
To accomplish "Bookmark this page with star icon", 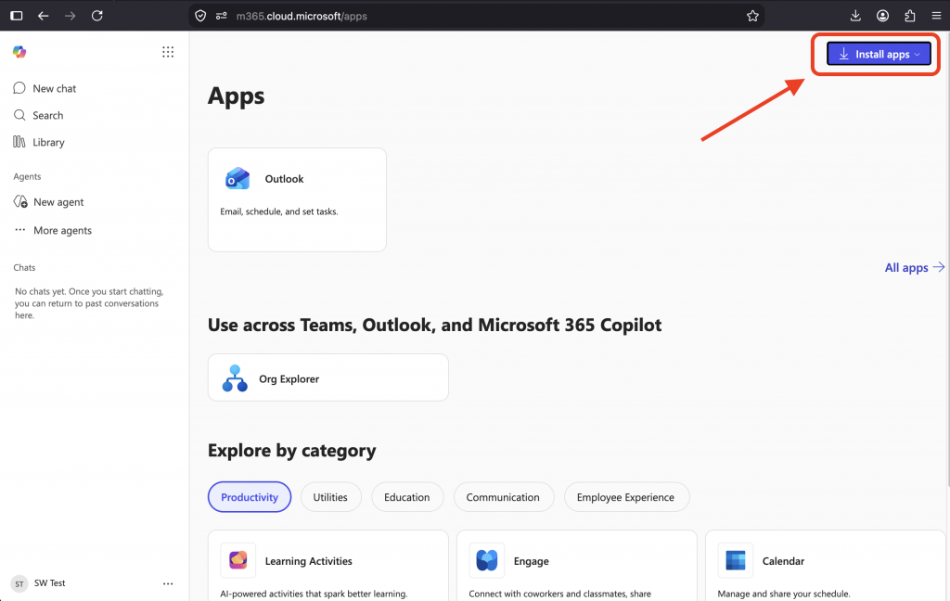I will click(752, 16).
